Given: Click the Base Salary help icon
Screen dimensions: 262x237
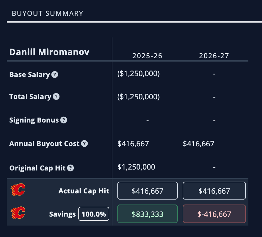Looking at the screenshot, I should pos(55,75).
